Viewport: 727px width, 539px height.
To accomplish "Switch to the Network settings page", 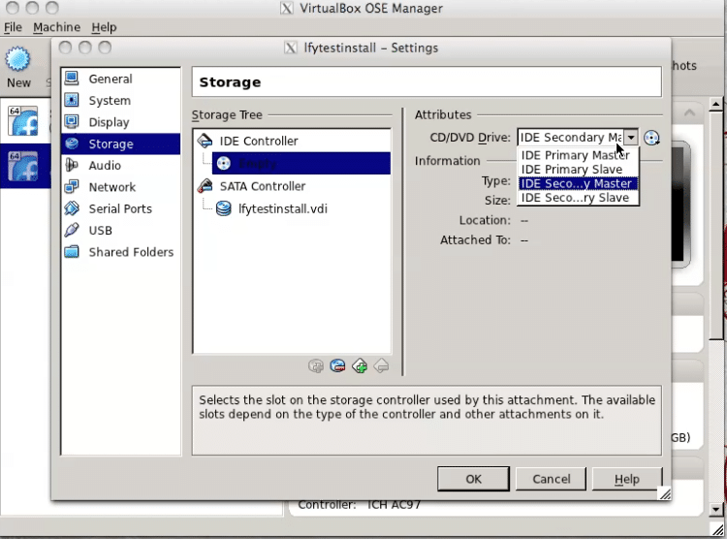I will [x=111, y=187].
